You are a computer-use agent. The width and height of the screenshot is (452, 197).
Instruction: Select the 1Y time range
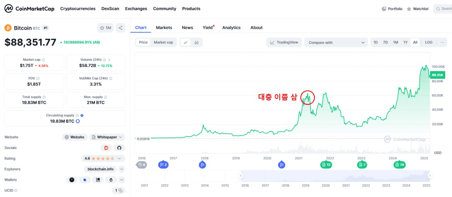[x=405, y=42]
